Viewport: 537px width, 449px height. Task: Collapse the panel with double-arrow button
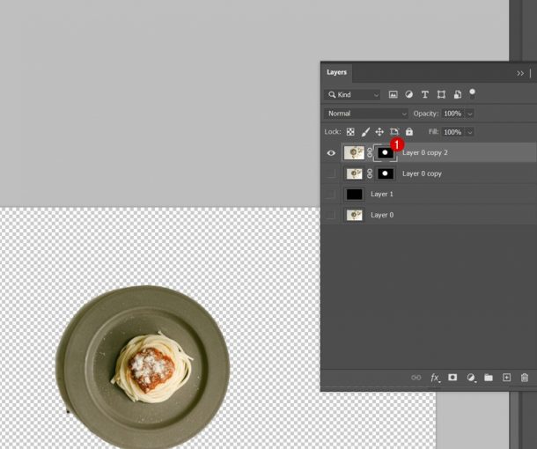coord(520,73)
